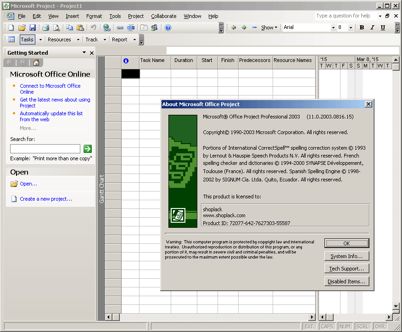This screenshot has height=332, width=402.
Task: Click the Task Name column header
Action: [x=155, y=62]
